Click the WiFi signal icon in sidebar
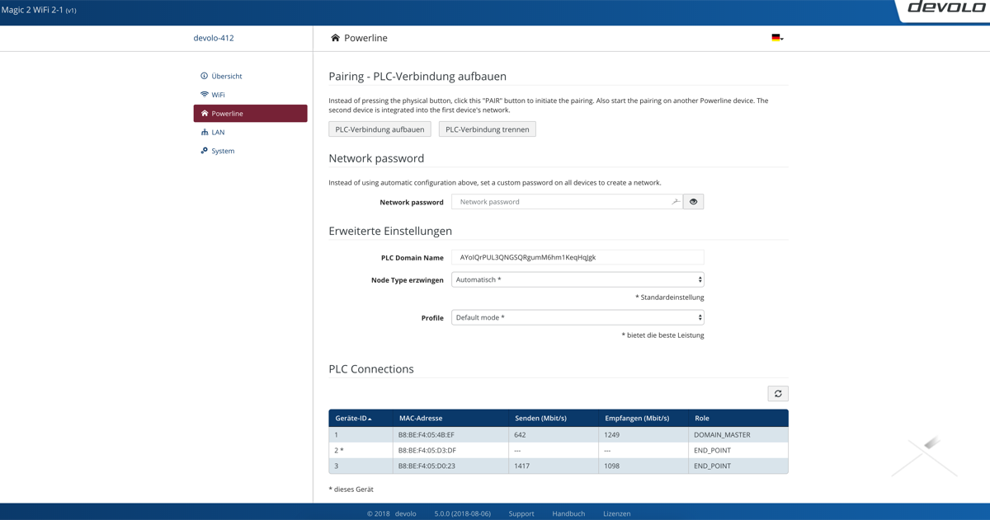The image size is (990, 520). point(204,95)
